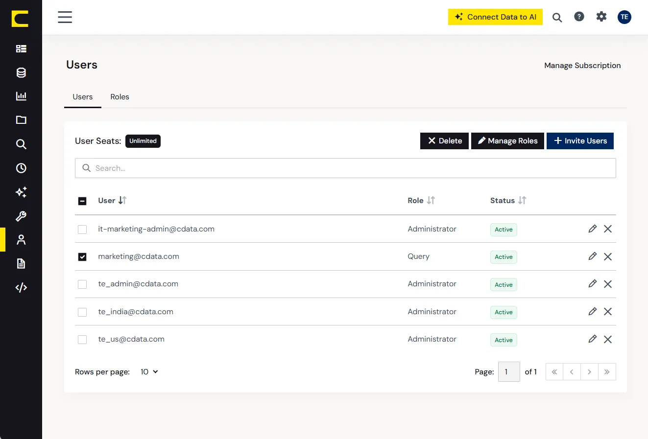648x439 pixels.
Task: Edit marketing@cdata.com with the pencil icon
Action: click(592, 256)
